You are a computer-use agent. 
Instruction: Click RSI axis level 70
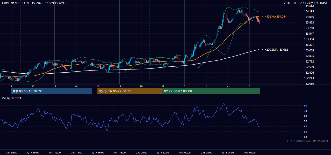(x=306, y=111)
